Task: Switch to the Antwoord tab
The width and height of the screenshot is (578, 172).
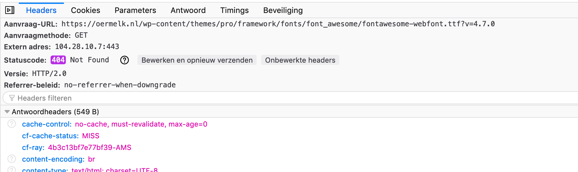Action: pos(188,10)
